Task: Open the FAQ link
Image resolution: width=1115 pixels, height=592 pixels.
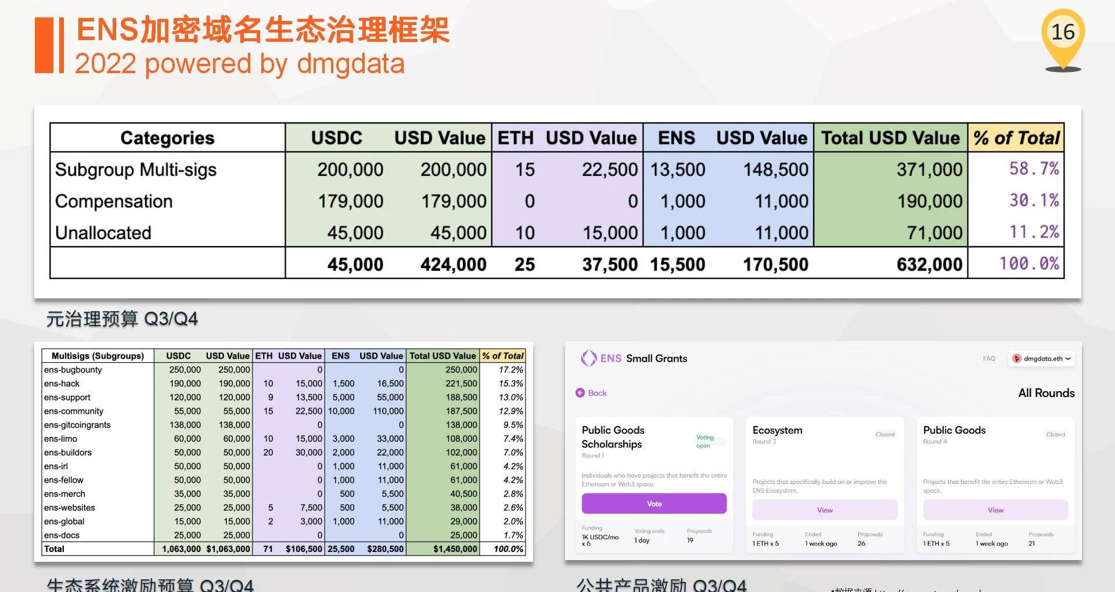Action: pyautogui.click(x=989, y=359)
